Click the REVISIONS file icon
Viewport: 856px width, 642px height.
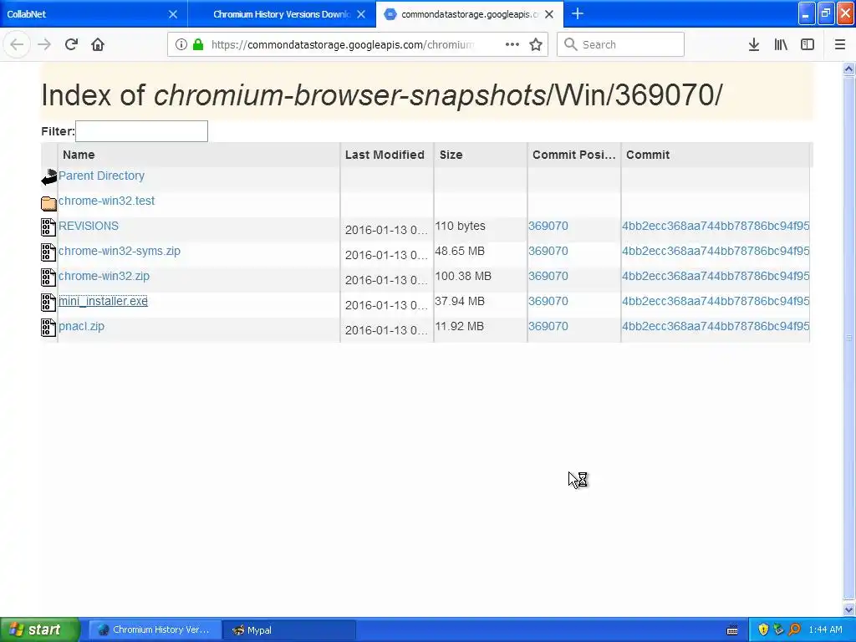pos(48,227)
